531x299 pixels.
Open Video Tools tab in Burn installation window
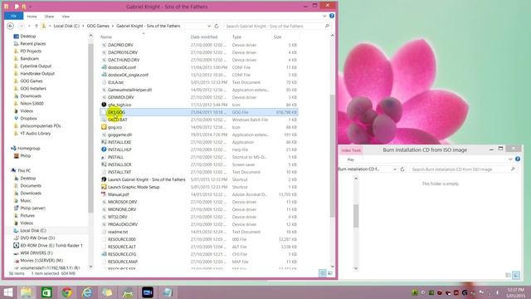(351, 150)
